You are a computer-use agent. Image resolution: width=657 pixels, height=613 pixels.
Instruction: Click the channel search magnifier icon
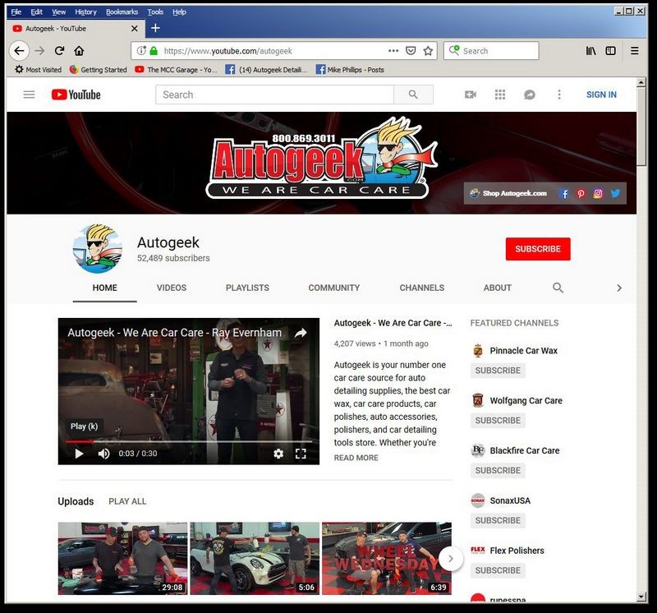(x=558, y=288)
